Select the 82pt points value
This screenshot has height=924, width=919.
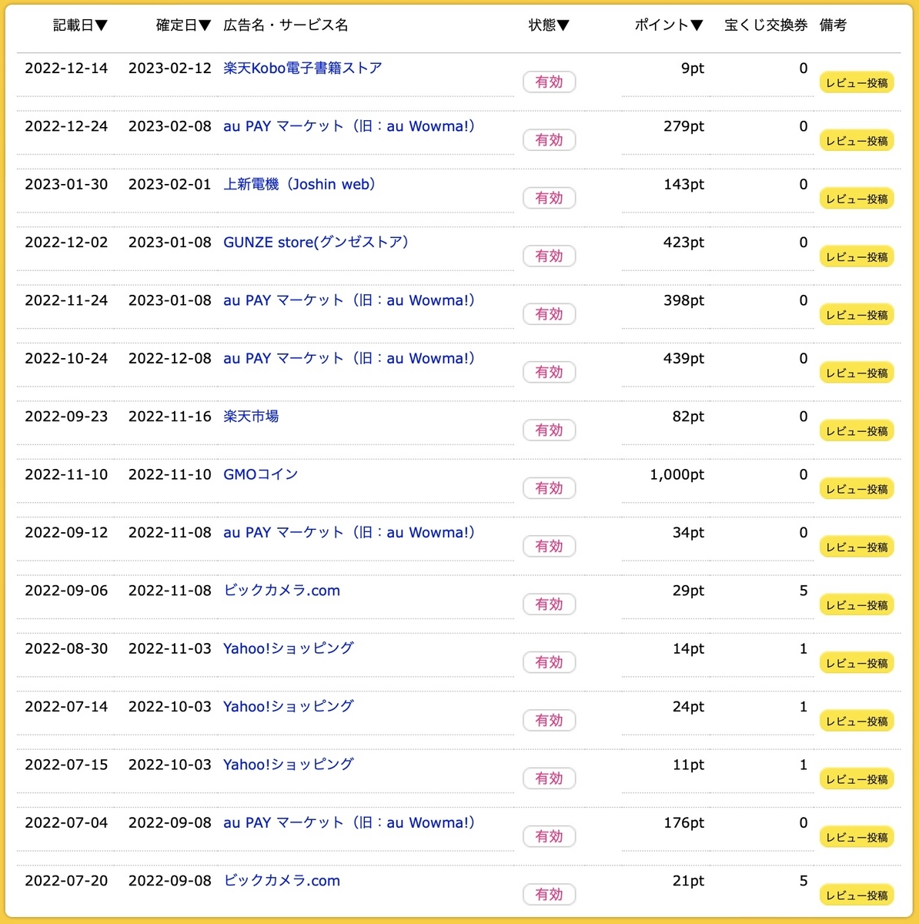coord(689,417)
